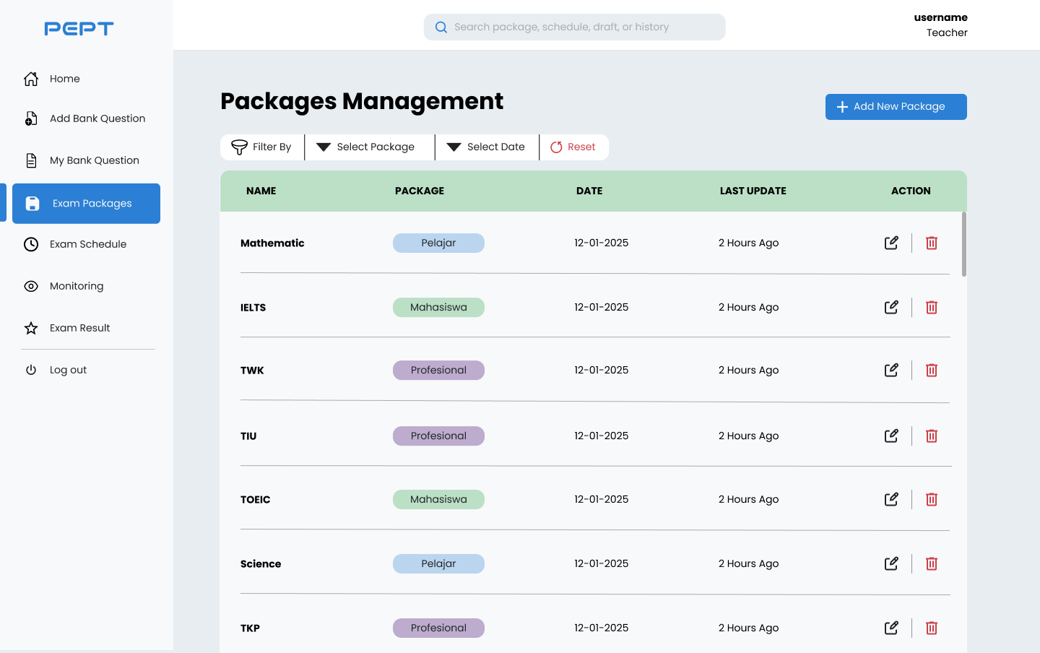Edit the TKP package

pyautogui.click(x=891, y=628)
